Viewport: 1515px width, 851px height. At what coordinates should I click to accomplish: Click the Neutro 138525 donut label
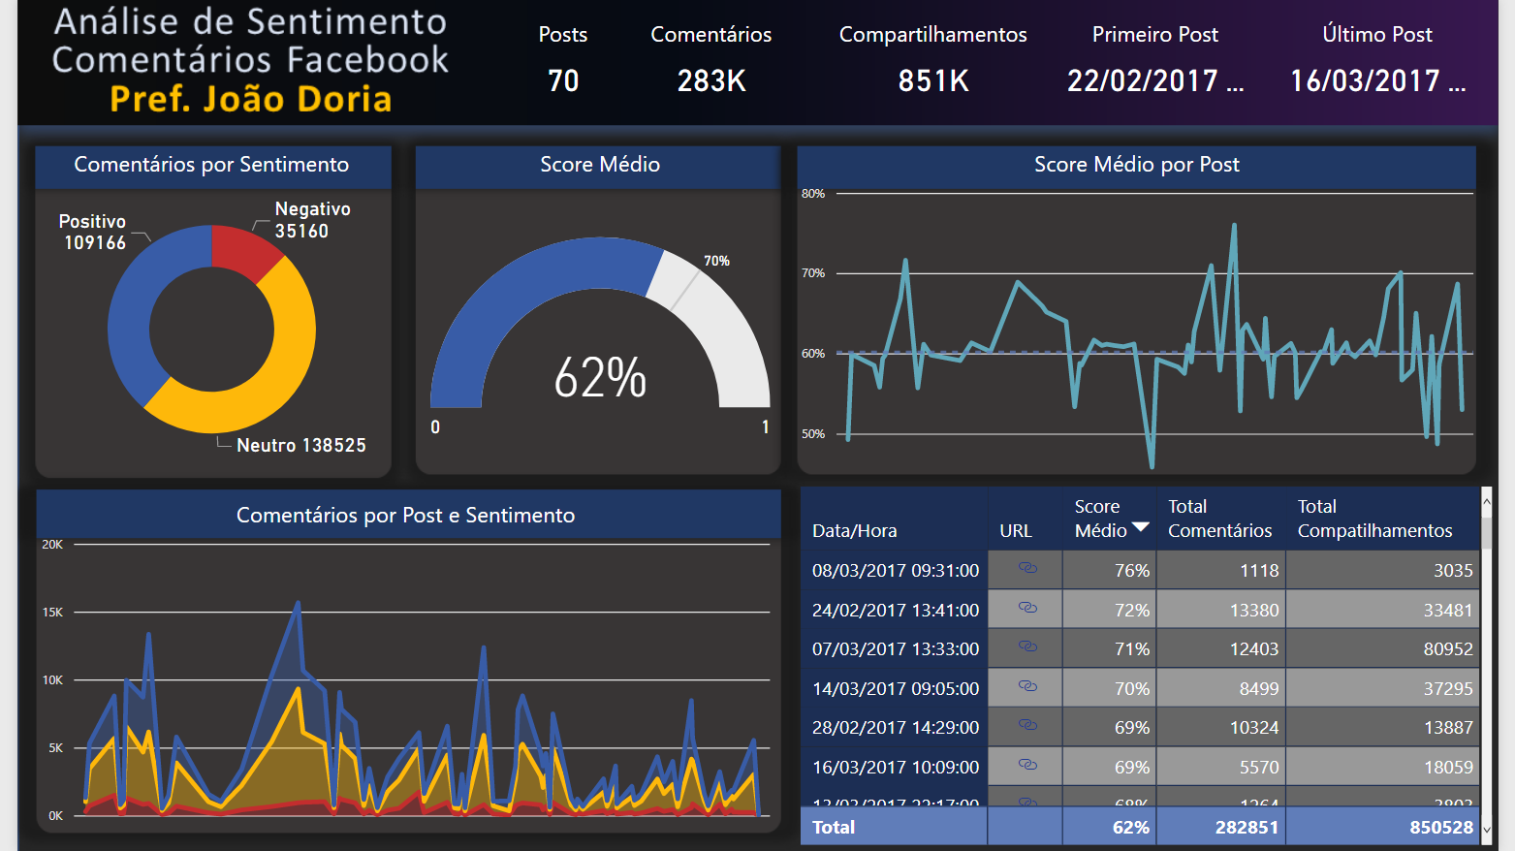point(301,445)
